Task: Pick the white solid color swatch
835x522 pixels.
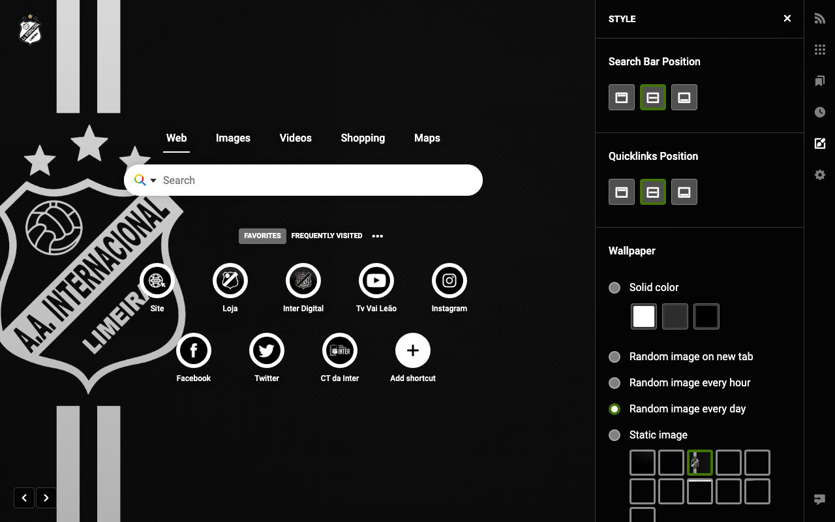Action: pos(644,316)
